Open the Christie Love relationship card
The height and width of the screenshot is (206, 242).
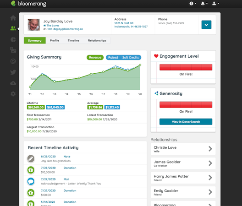click(183, 149)
